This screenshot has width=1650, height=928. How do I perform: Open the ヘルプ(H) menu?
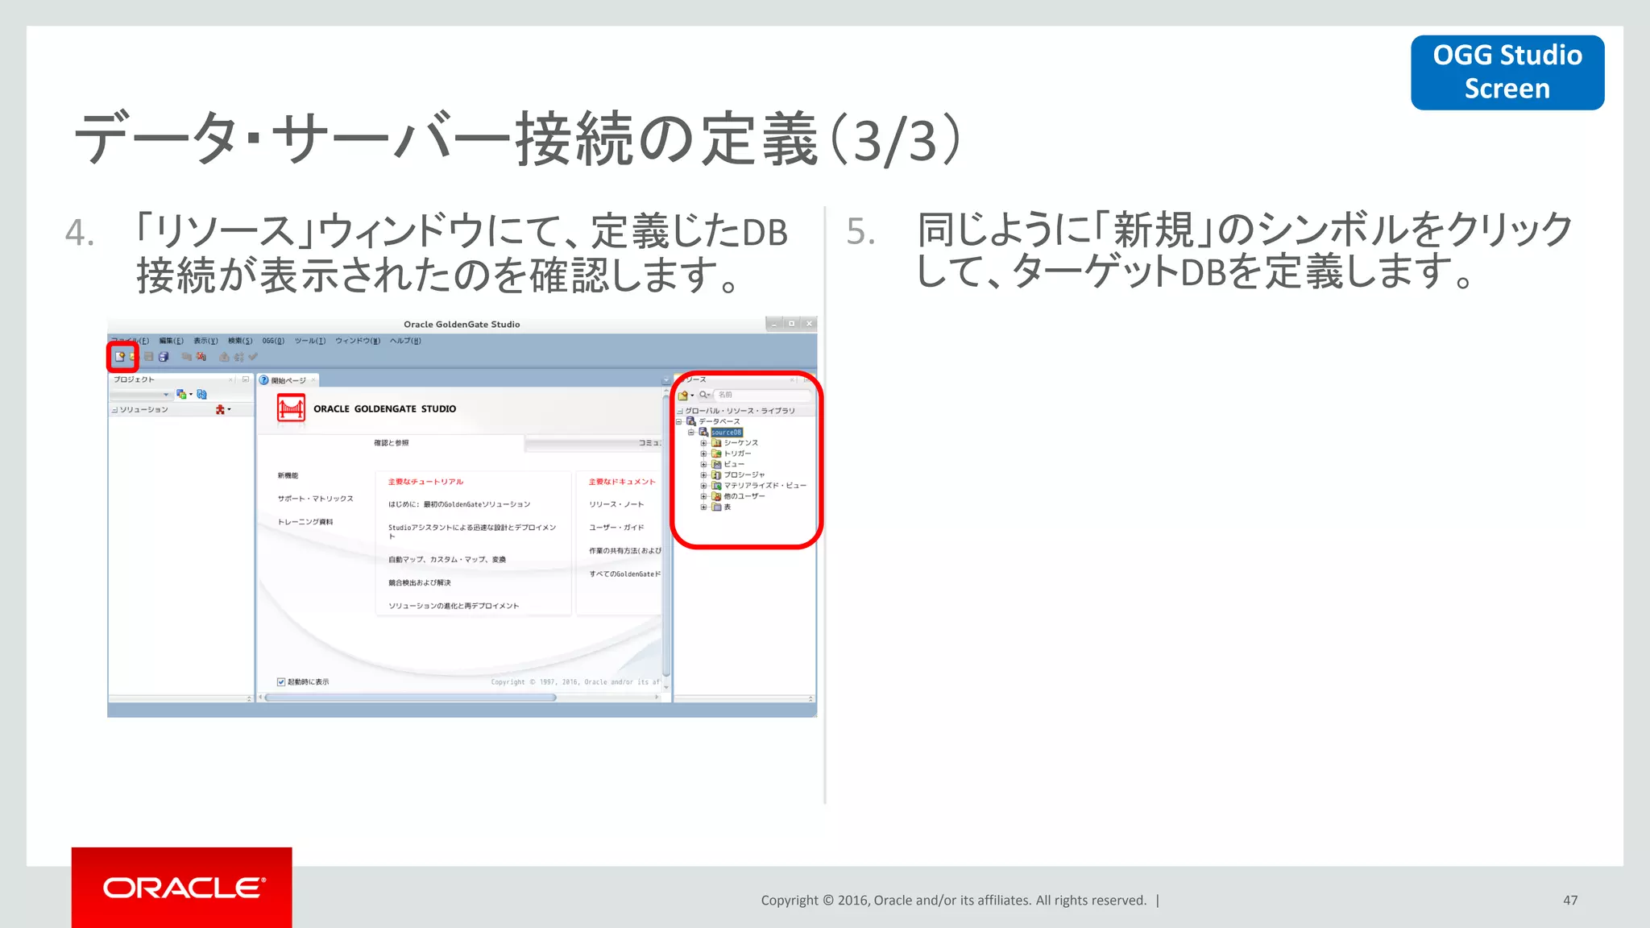pos(405,341)
